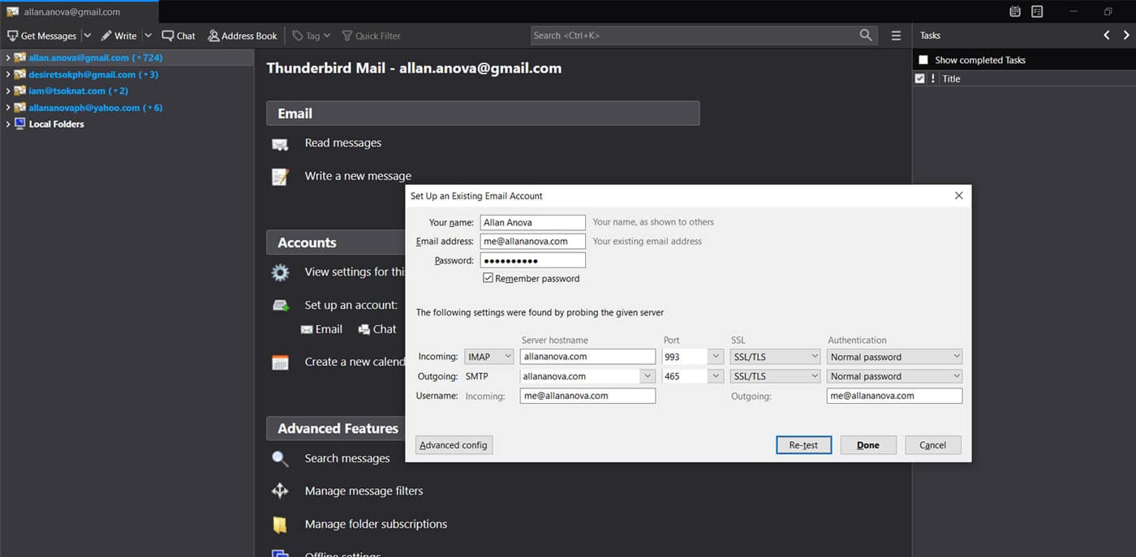Open the Write button dropdown arrow
The image size is (1136, 557).
tap(148, 36)
